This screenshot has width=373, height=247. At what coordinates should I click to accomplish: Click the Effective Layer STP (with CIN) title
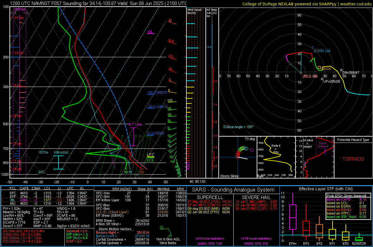(x=326, y=189)
